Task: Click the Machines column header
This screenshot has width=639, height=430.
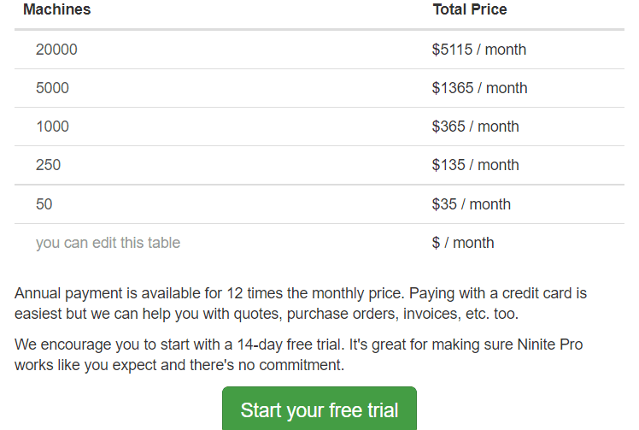Action: (57, 9)
